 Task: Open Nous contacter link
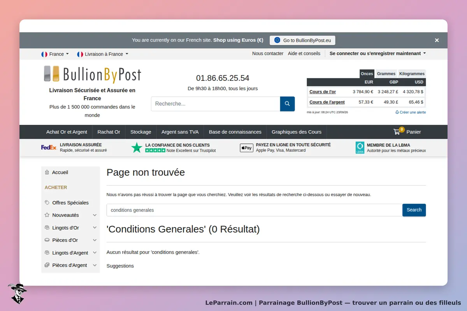point(268,53)
